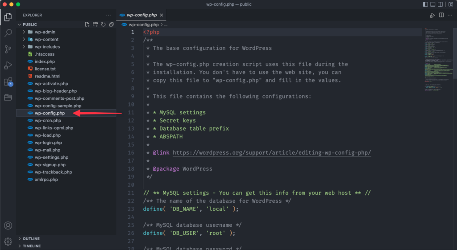Open xmlrpc.php in Explorer

pyautogui.click(x=66, y=180)
